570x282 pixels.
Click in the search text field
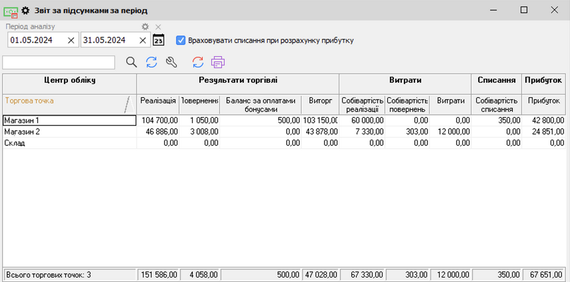tap(59, 62)
